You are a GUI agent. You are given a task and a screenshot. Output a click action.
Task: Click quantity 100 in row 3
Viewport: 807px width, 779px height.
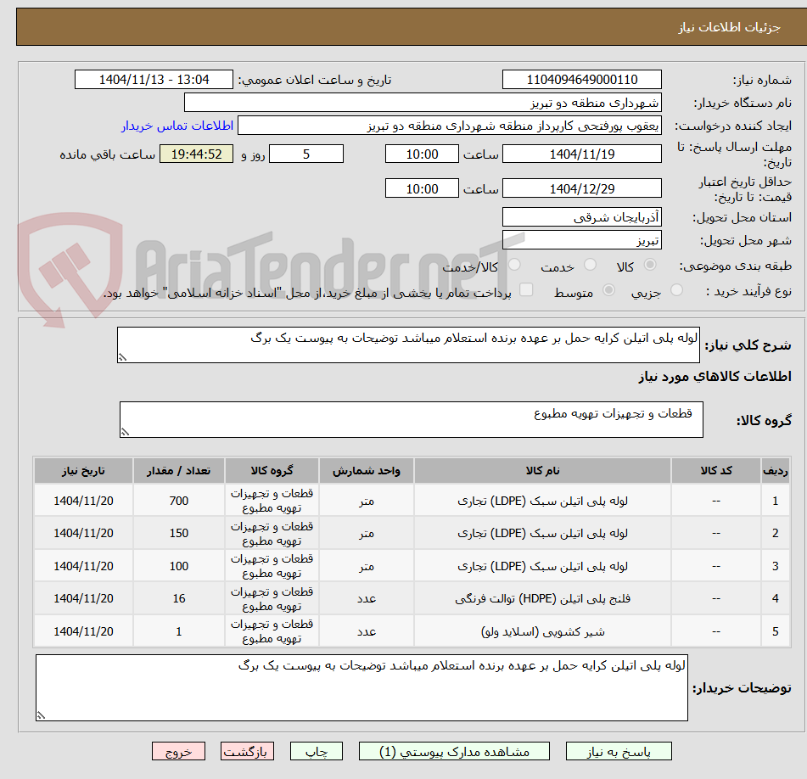click(178, 566)
